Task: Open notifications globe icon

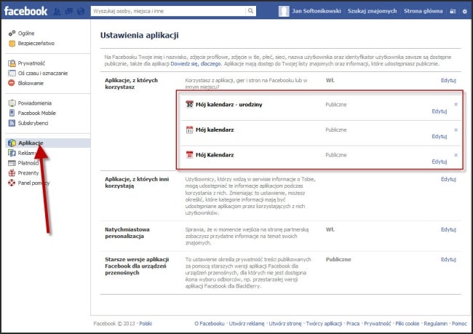Action: tap(81, 12)
